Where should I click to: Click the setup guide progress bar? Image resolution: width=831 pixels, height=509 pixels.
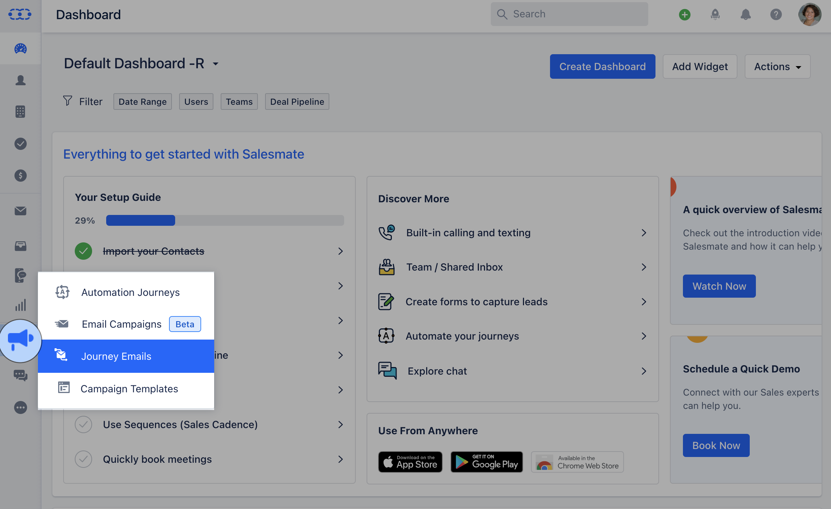click(x=225, y=220)
